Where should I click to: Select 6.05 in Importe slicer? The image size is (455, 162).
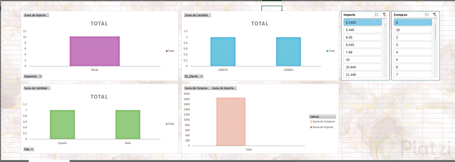point(363,37)
